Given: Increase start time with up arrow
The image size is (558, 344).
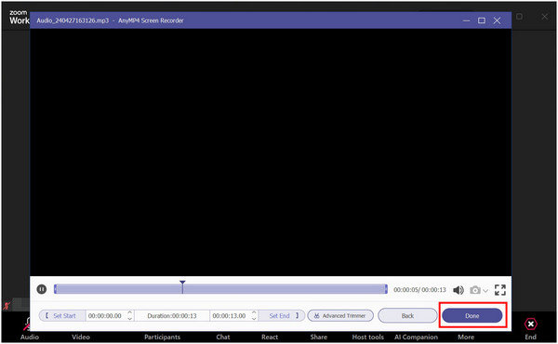Looking at the screenshot, I should point(130,312).
